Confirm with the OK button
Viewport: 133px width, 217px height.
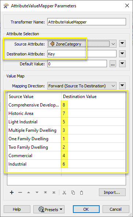pyautogui.click(x=86, y=209)
